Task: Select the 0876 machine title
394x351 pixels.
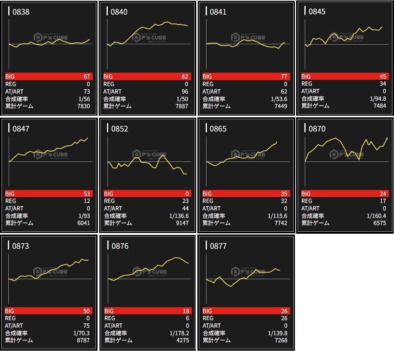Action: tap(120, 246)
